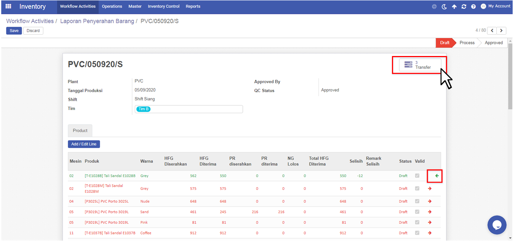Screen dimensions: 514x241
Task: Switch to the Product tab
Action: pyautogui.click(x=80, y=131)
